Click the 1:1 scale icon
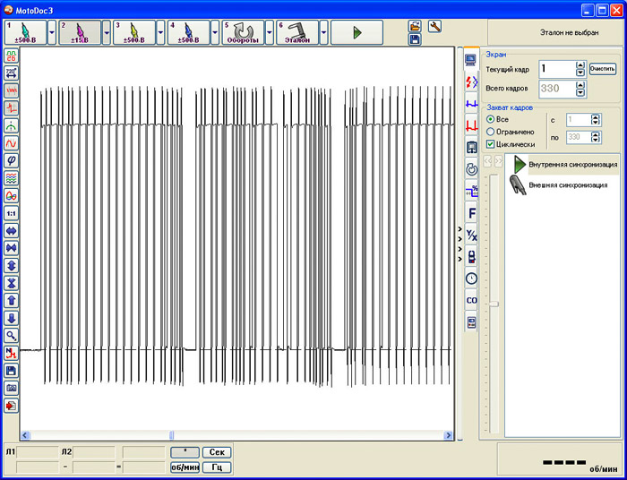Screen dimensions: 627x480 [x=12, y=213]
